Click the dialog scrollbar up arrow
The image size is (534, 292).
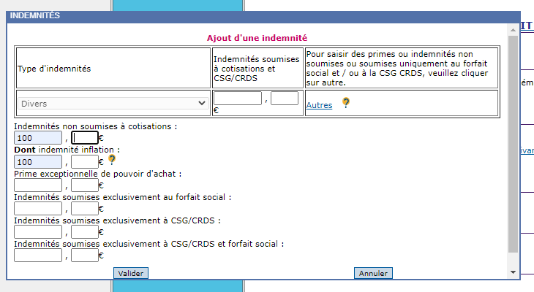[512, 29]
